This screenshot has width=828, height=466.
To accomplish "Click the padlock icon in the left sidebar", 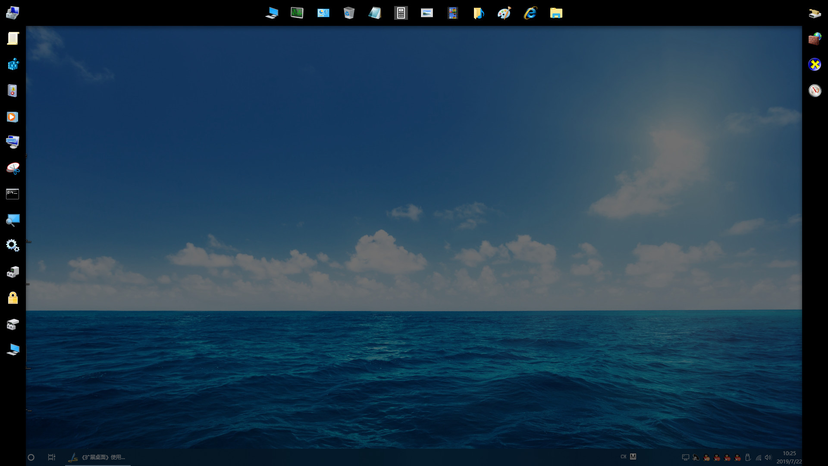I will (x=13, y=298).
